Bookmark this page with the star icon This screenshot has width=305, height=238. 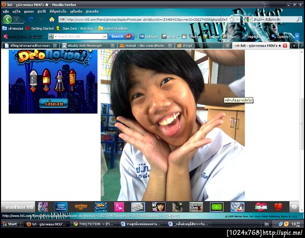coord(232,19)
